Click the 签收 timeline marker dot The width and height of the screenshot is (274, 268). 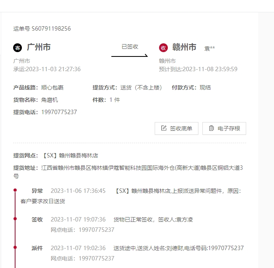point(15,219)
